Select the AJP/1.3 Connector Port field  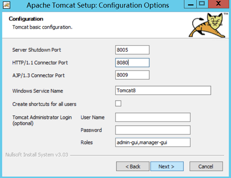tap(132, 75)
